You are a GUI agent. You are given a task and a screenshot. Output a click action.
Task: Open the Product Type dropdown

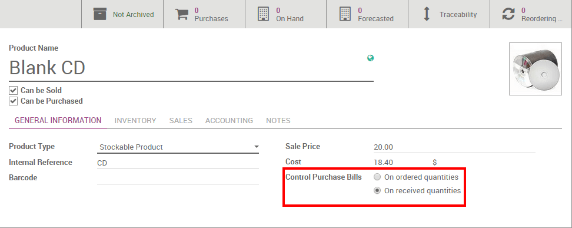[178, 147]
